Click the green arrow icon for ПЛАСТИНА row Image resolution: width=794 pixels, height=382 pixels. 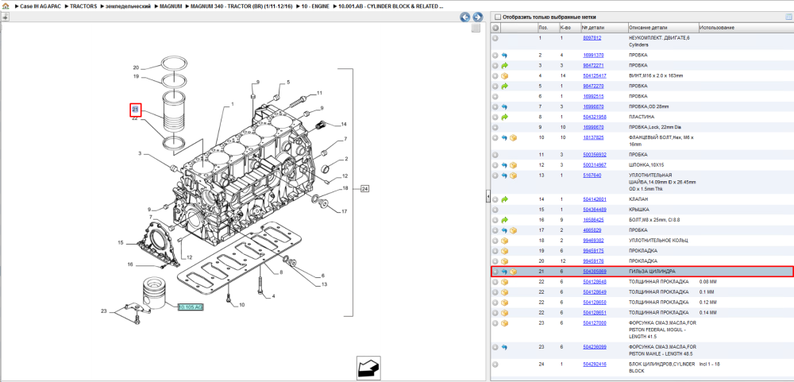(504, 117)
